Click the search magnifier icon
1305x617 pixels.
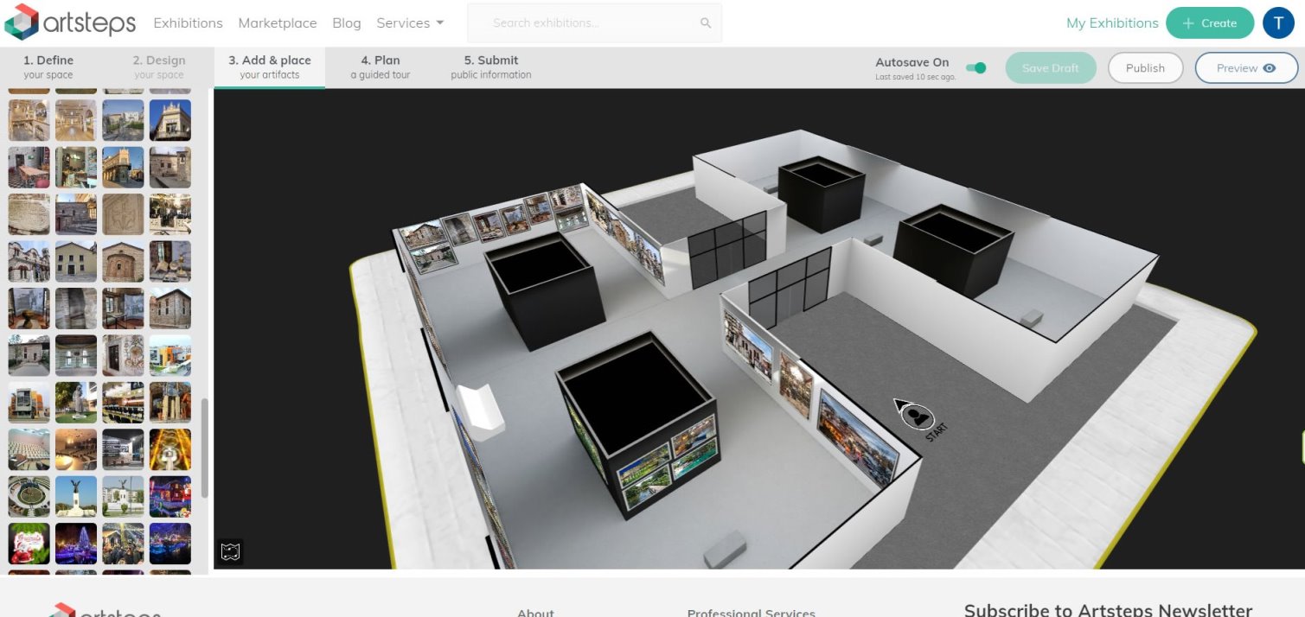click(706, 23)
